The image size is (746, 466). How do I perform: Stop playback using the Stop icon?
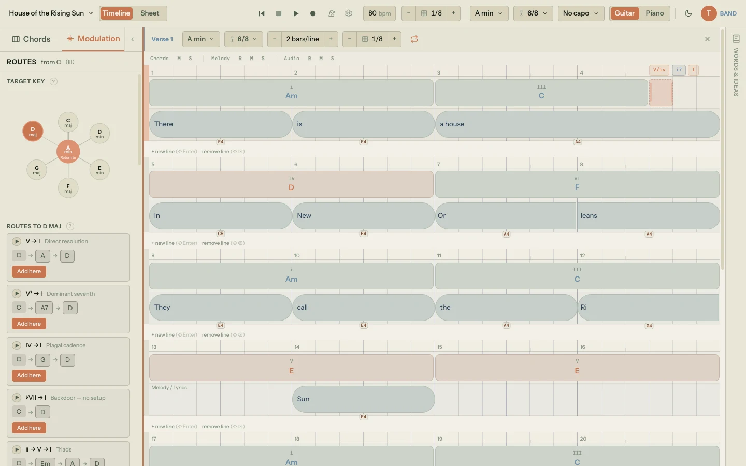click(279, 13)
